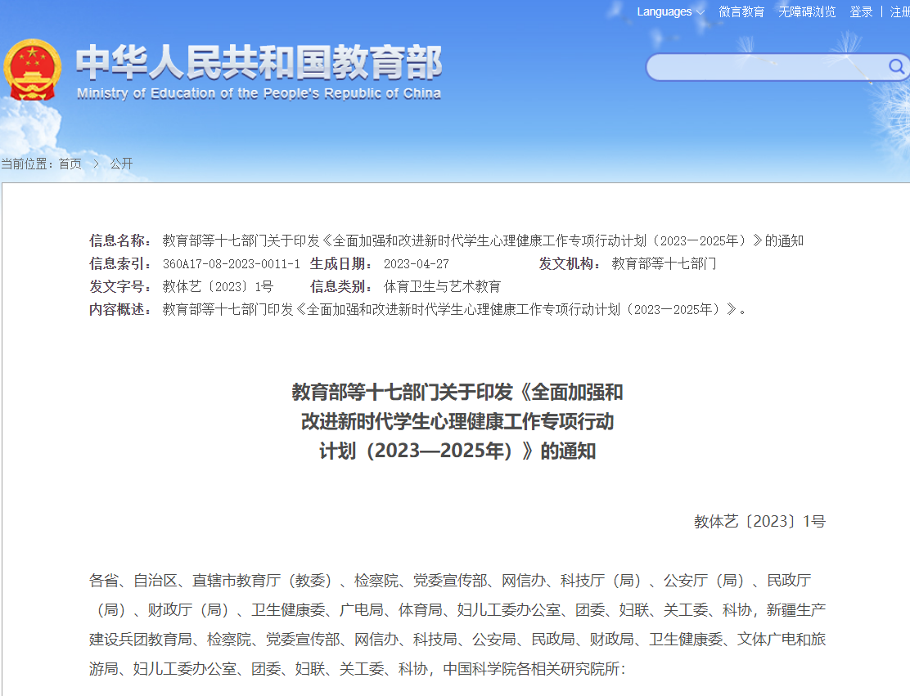
Task: Click document number 教体艺〔2023〕1号 in info table
Action: click(x=218, y=286)
